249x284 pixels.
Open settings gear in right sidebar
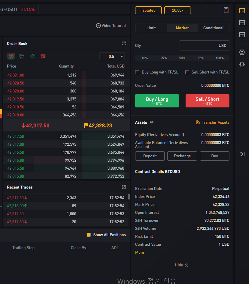point(242,53)
